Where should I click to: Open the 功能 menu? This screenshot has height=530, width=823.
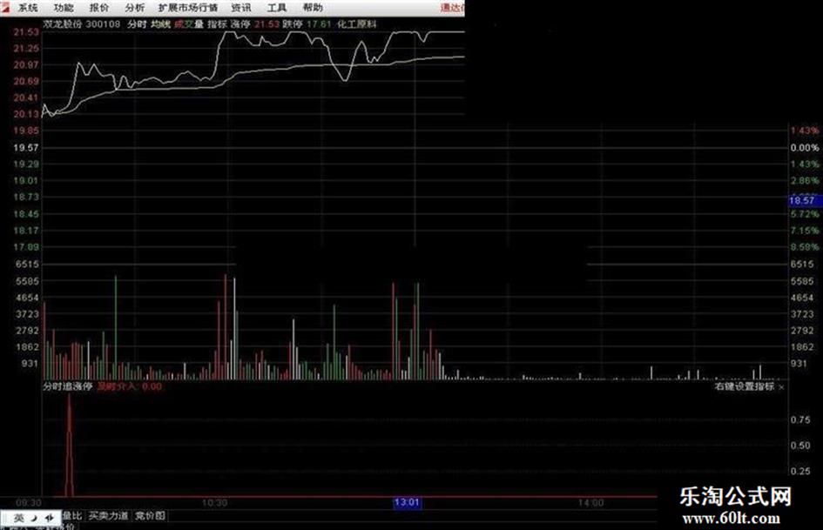[64, 8]
